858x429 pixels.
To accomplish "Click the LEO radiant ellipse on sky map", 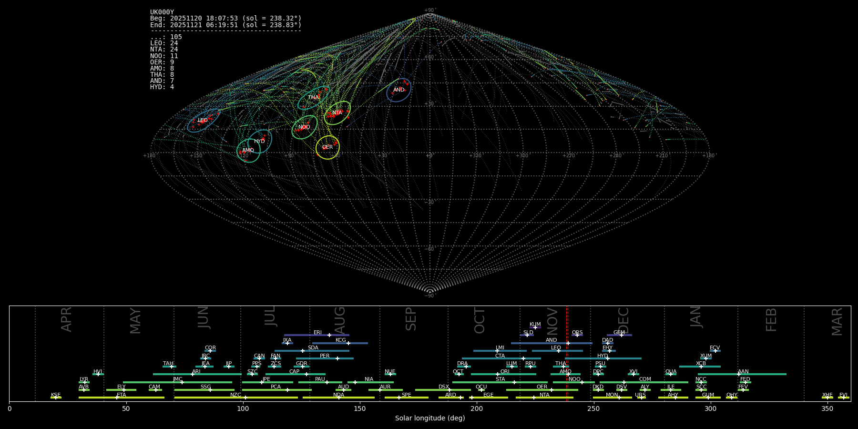I will coord(204,120).
